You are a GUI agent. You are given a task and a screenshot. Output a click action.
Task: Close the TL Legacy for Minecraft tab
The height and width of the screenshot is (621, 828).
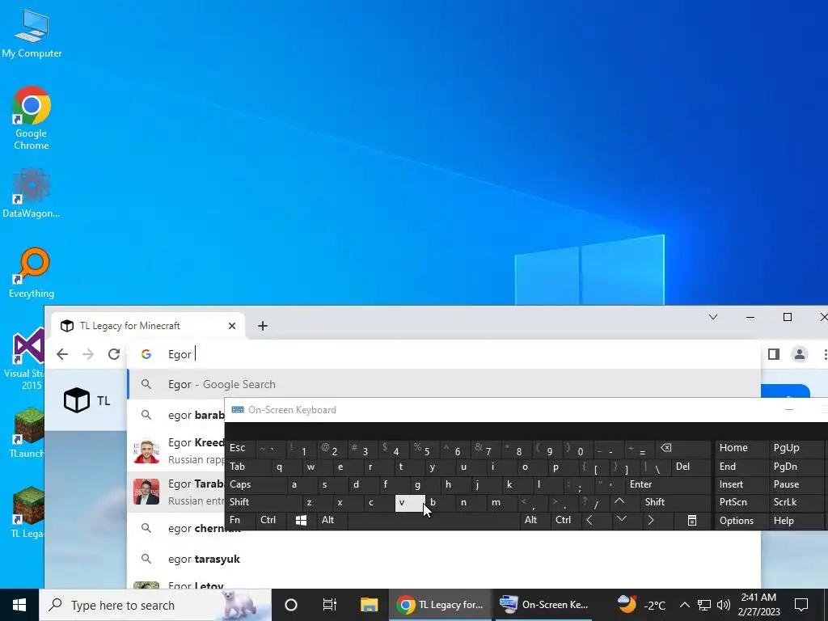[232, 326]
